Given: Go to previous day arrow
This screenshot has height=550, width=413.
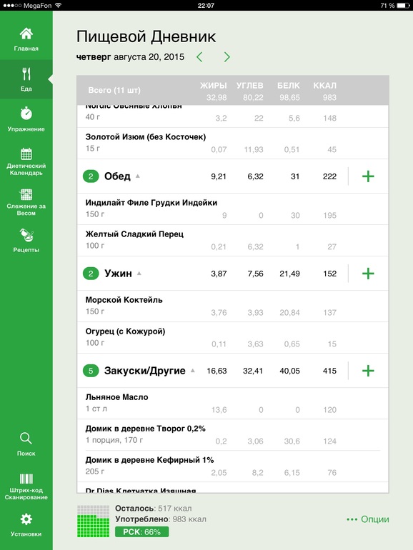Looking at the screenshot, I should tap(199, 57).
